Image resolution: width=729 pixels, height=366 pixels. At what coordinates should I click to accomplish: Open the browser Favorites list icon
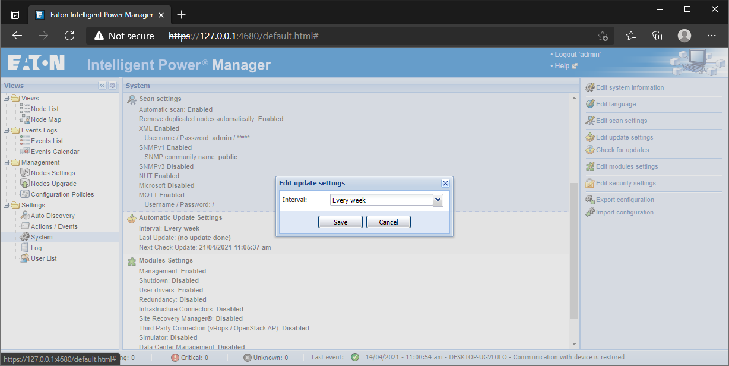[631, 36]
